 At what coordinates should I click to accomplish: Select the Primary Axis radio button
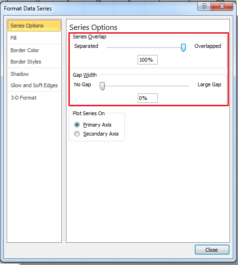tap(77, 125)
